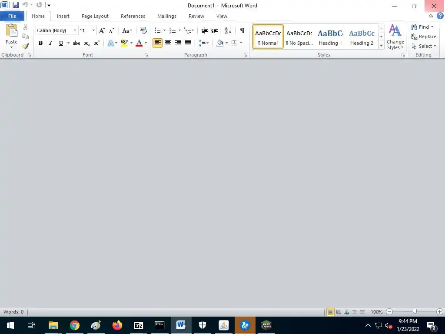Click the Shrink Font icon
Viewport: 445px width, 334px height.
(x=112, y=30)
